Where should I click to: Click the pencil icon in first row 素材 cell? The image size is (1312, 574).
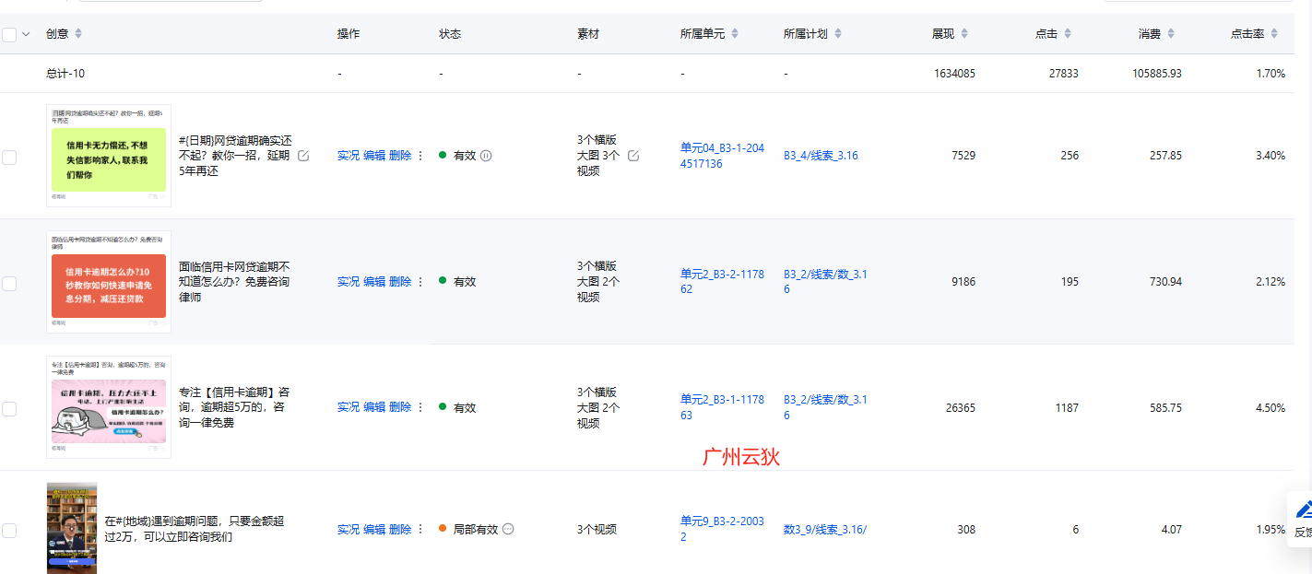[633, 156]
